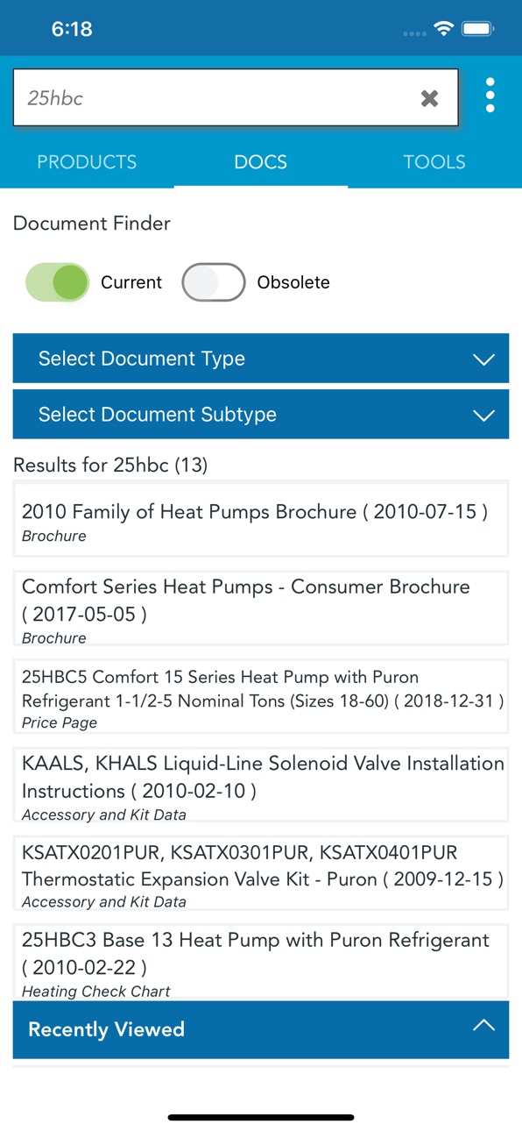The height and width of the screenshot is (1131, 522).
Task: Tap the battery indicator icon
Action: (478, 29)
